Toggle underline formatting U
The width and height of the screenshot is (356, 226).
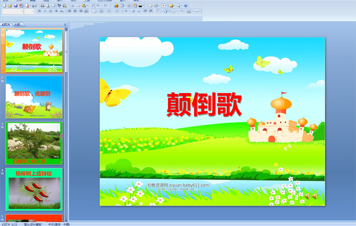click(50, 11)
